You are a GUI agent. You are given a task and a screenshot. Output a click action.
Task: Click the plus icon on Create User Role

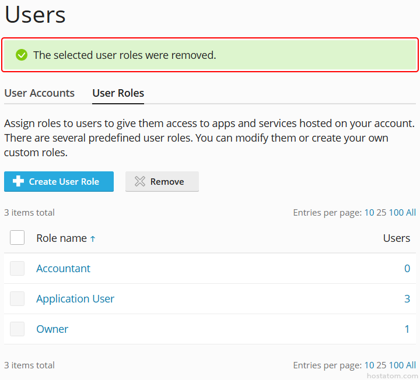pos(18,181)
